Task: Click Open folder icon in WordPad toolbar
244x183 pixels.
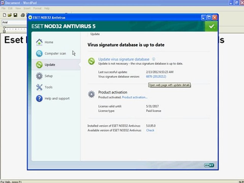Action: tap(10, 15)
